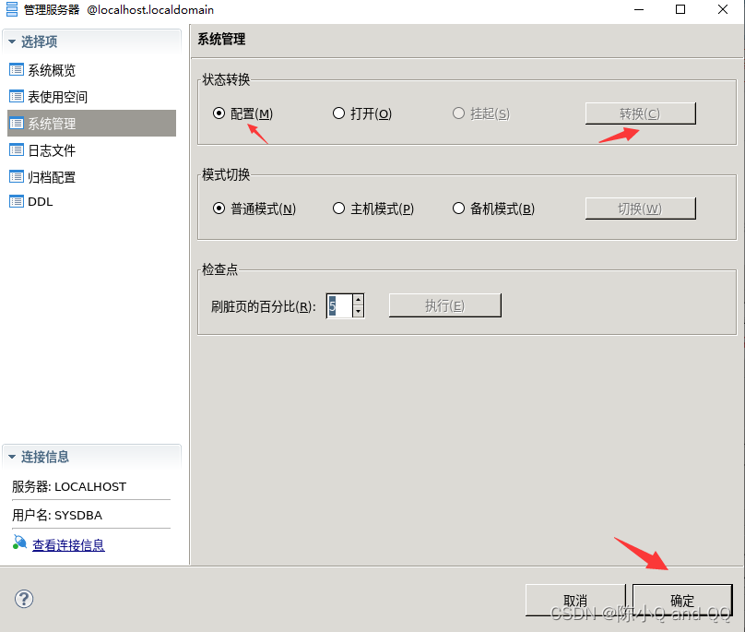Click the DDL list icon

pyautogui.click(x=17, y=202)
